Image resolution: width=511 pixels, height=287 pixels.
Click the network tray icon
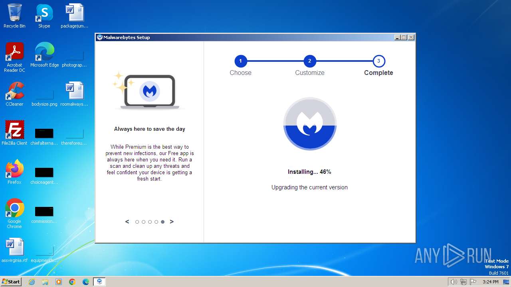pyautogui.click(x=463, y=282)
